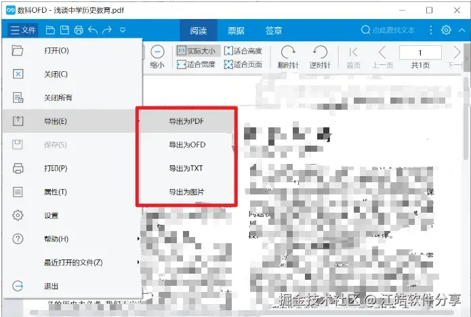Click the X box icon beside 关闭(C)
This screenshot has width=471, height=317.
[x=18, y=74]
